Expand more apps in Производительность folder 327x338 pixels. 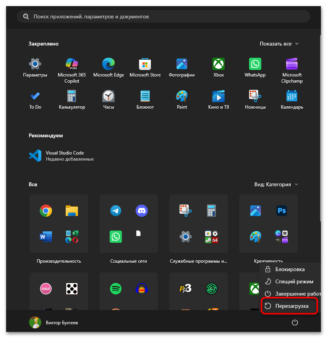click(x=72, y=236)
